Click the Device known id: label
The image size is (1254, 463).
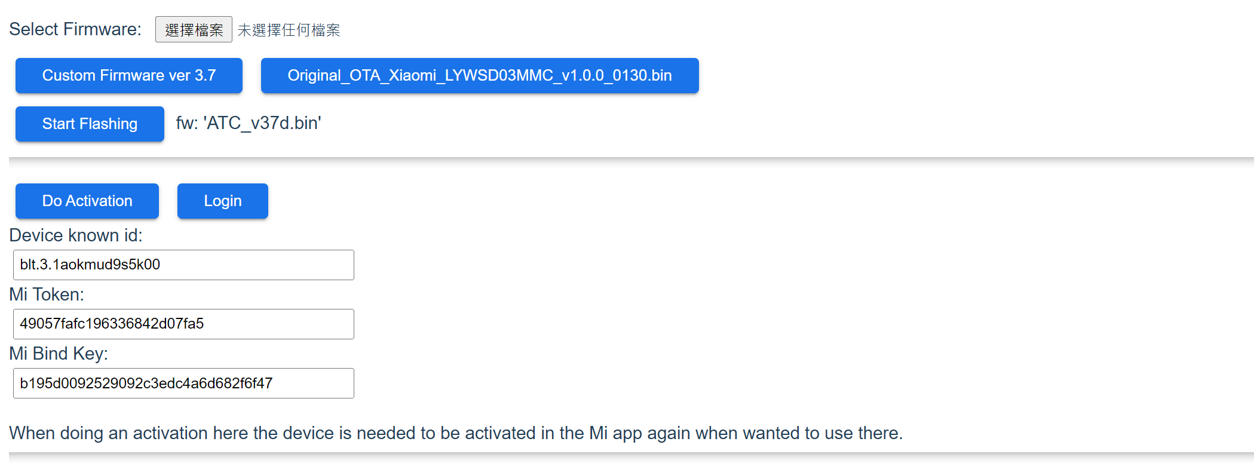[x=76, y=235]
